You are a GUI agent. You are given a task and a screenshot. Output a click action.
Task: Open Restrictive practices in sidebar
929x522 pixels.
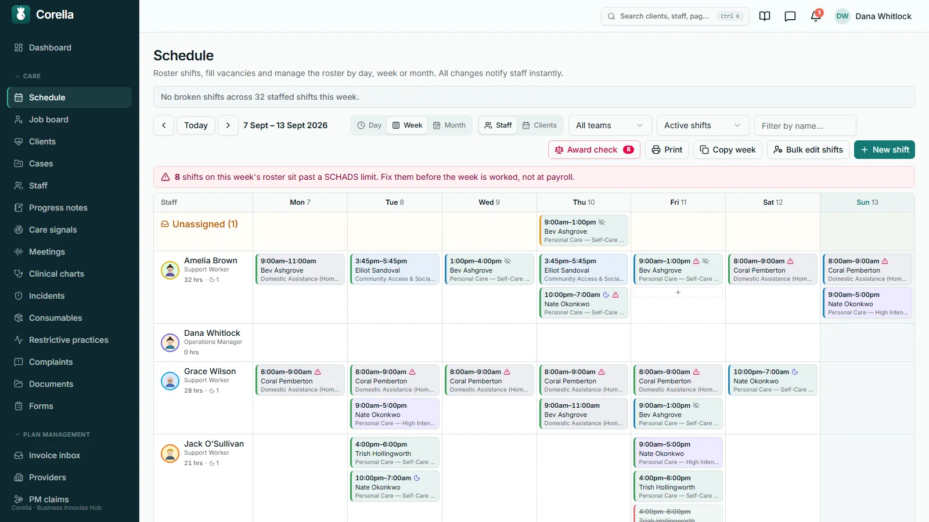(70, 340)
